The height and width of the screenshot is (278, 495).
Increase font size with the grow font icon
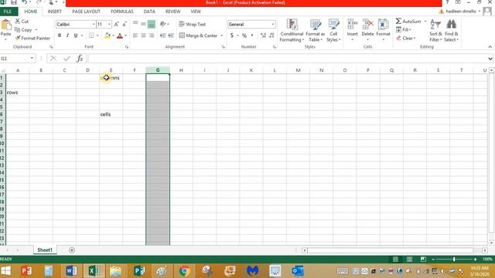(117, 24)
